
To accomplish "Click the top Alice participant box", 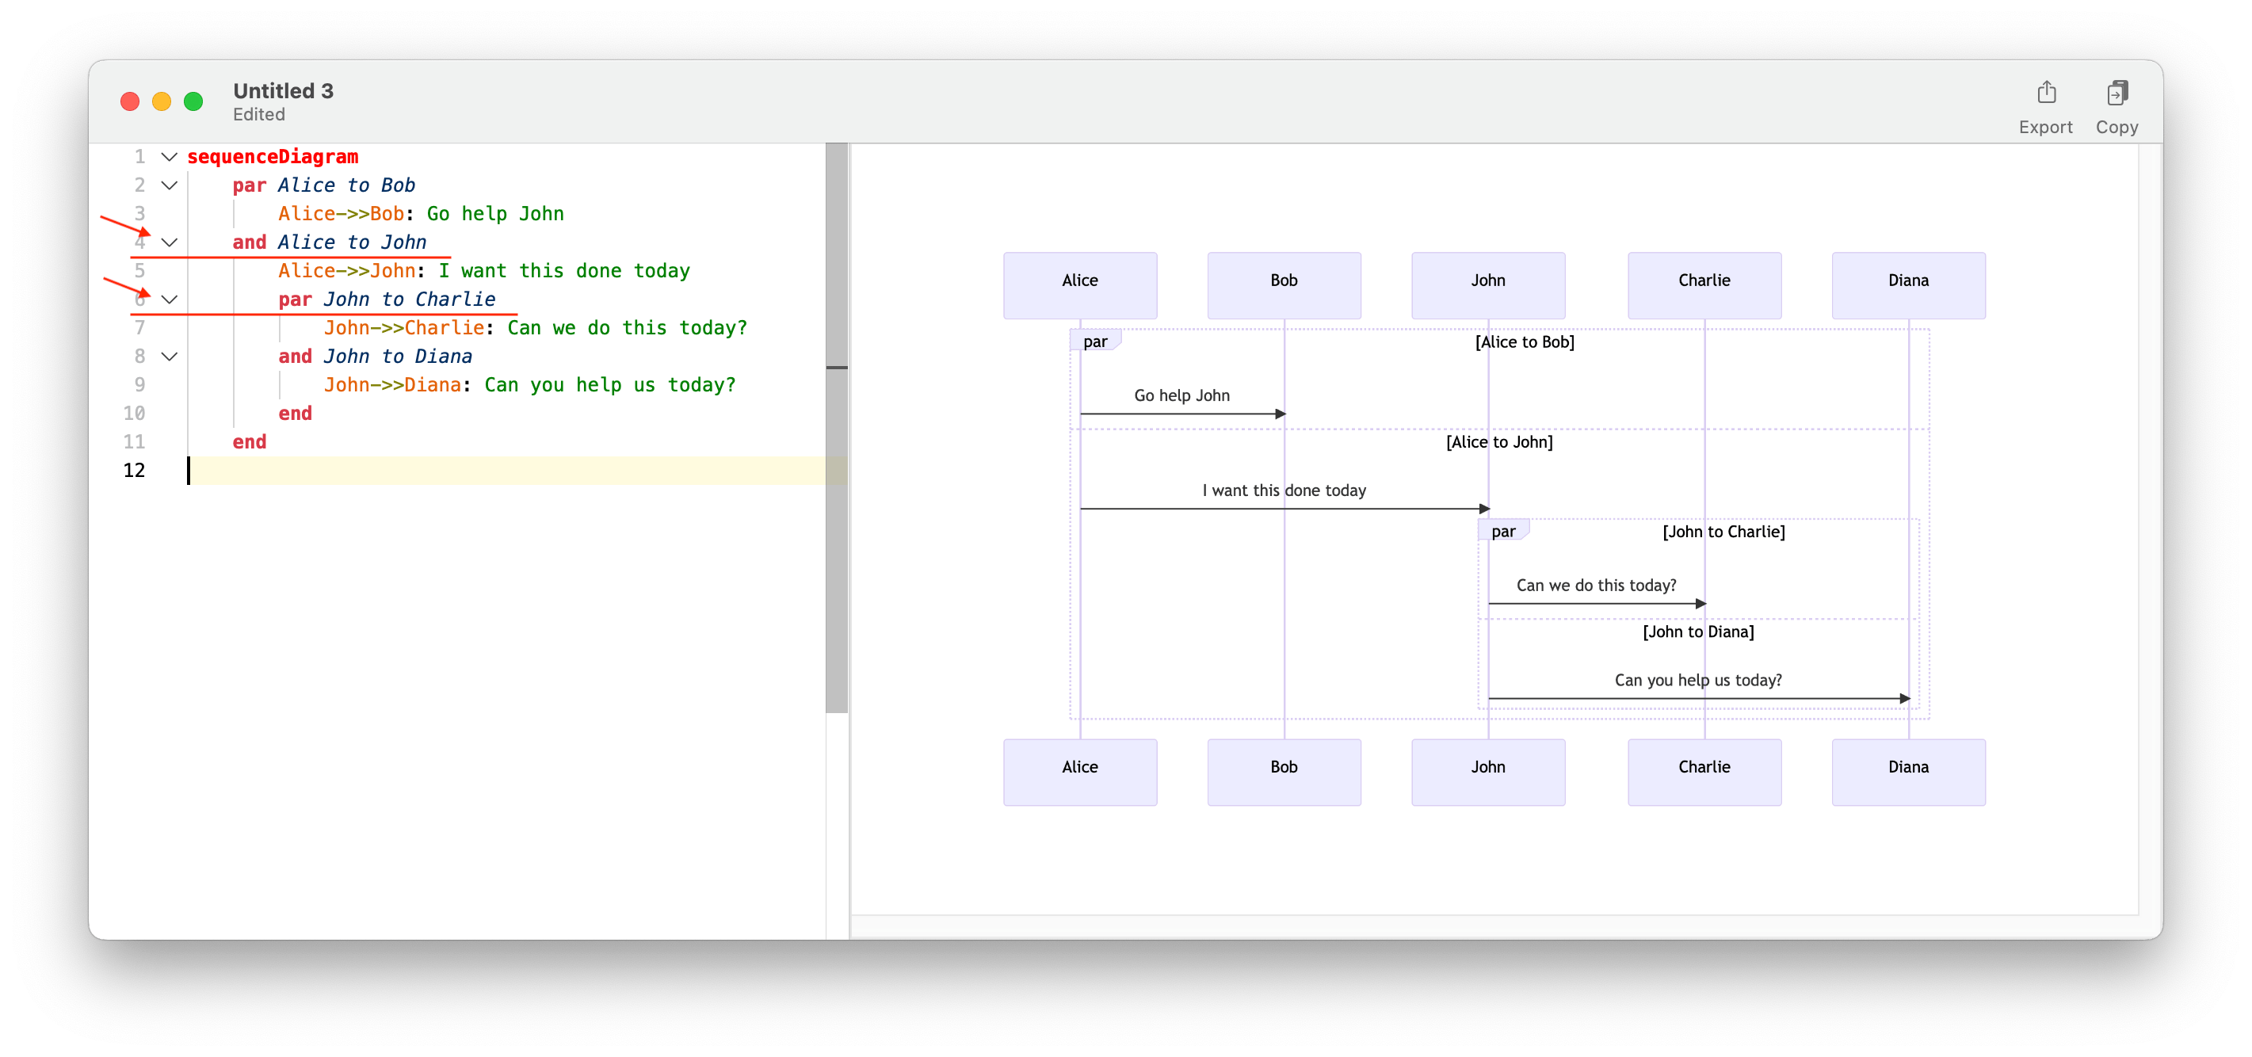I will click(x=1080, y=285).
